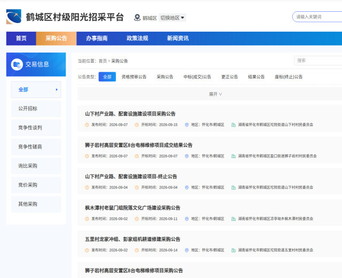
Task: Click the 交易信息 panel icon
Action: click(x=17, y=64)
